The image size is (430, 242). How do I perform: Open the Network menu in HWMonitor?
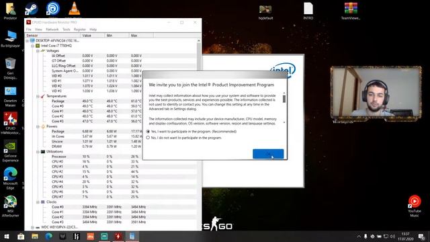52,30
